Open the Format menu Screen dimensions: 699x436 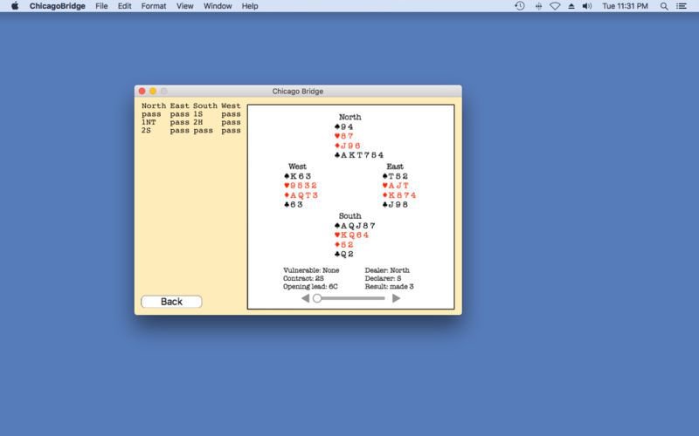click(154, 6)
